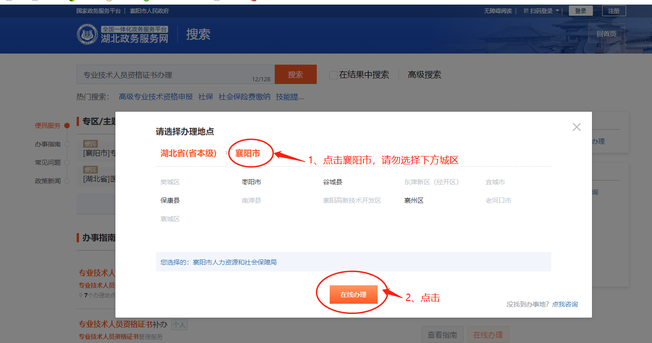Click the 登录 button in top bar
This screenshot has height=343, width=652.
pyautogui.click(x=580, y=11)
